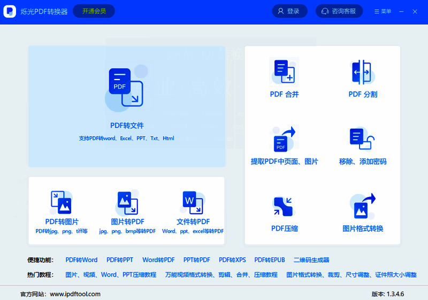Open the PDF压缩 compress icon
Viewport: 428px width, 300px height.
tap(283, 207)
